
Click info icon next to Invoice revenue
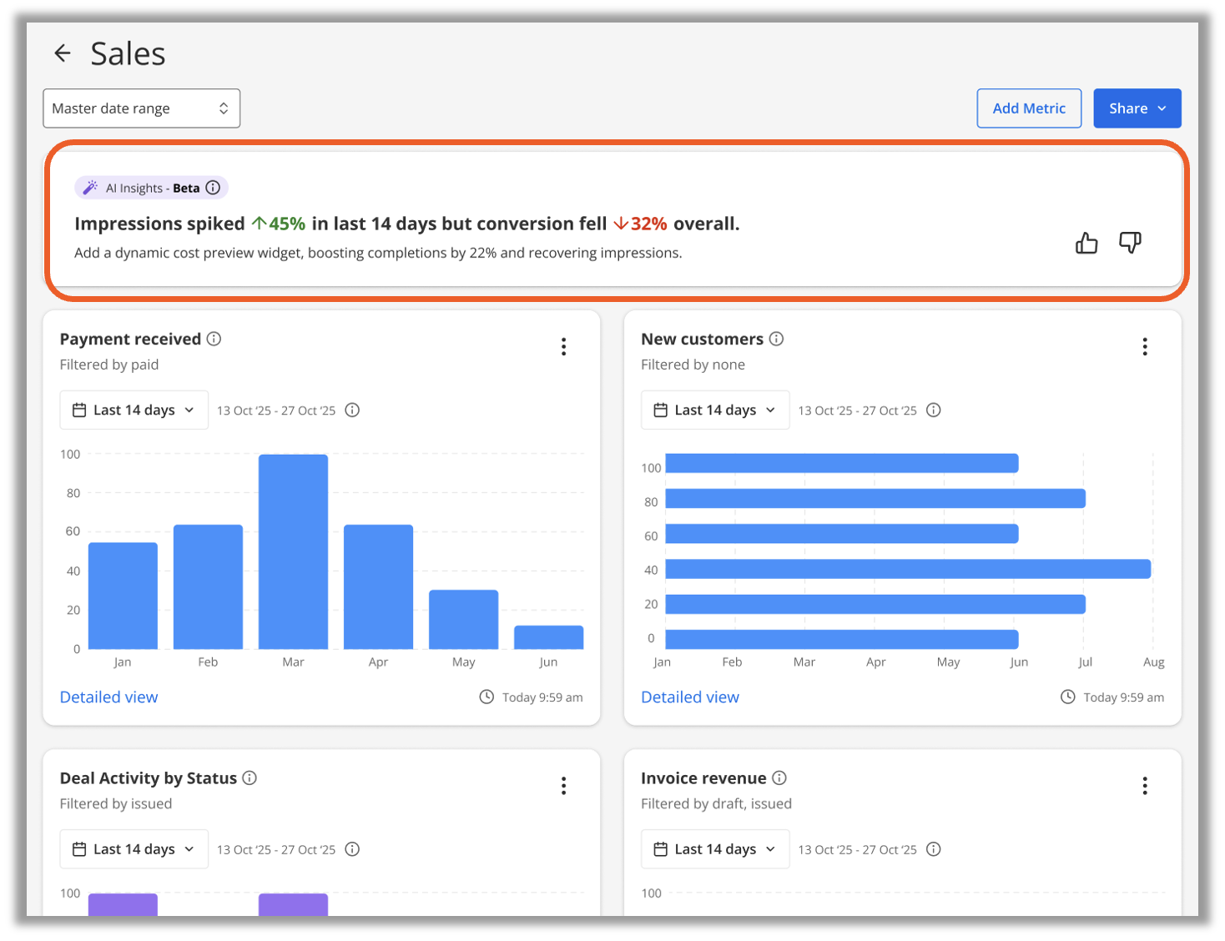(779, 778)
